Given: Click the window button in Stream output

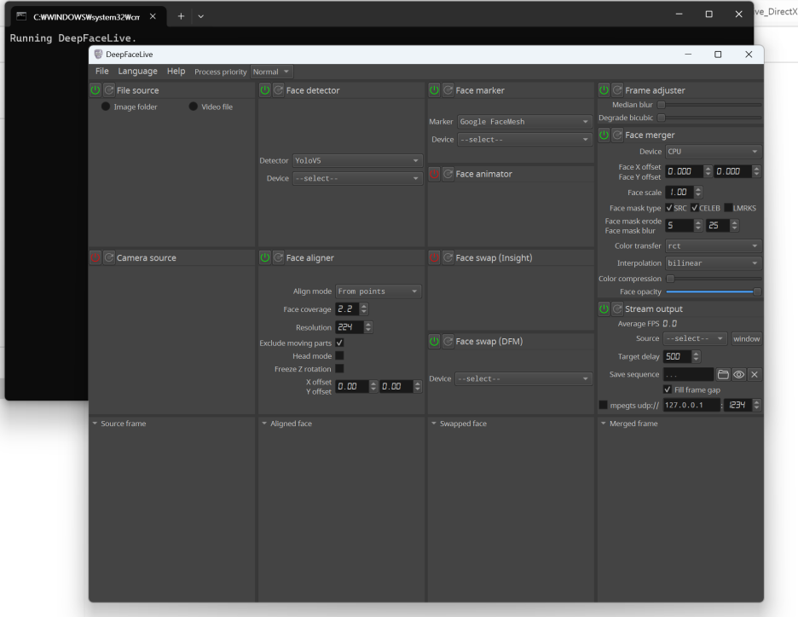Looking at the screenshot, I should coord(747,338).
